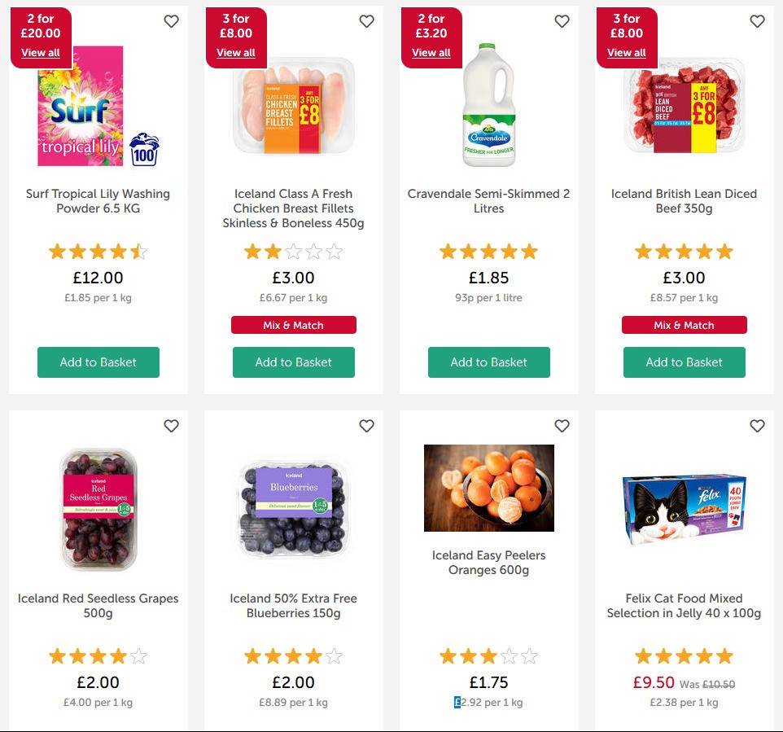Screen dimensions: 783x732
Task: Add Surf washing powder to basket
Action: click(x=98, y=362)
